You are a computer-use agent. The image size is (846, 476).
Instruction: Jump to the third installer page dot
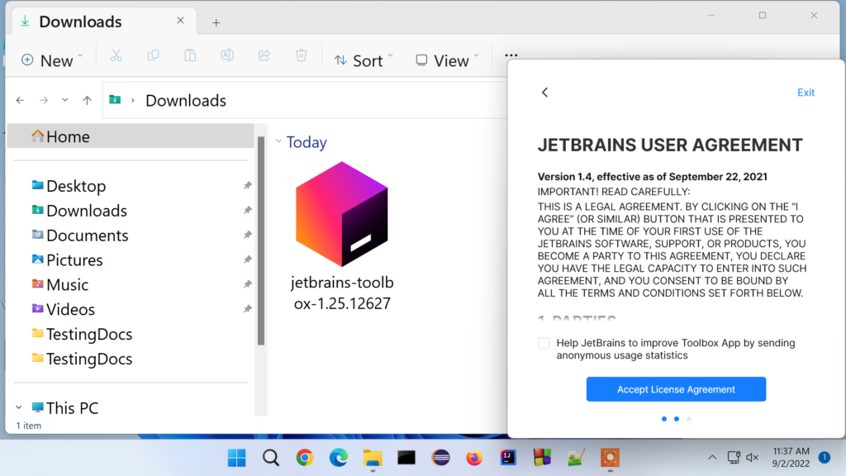tap(688, 419)
